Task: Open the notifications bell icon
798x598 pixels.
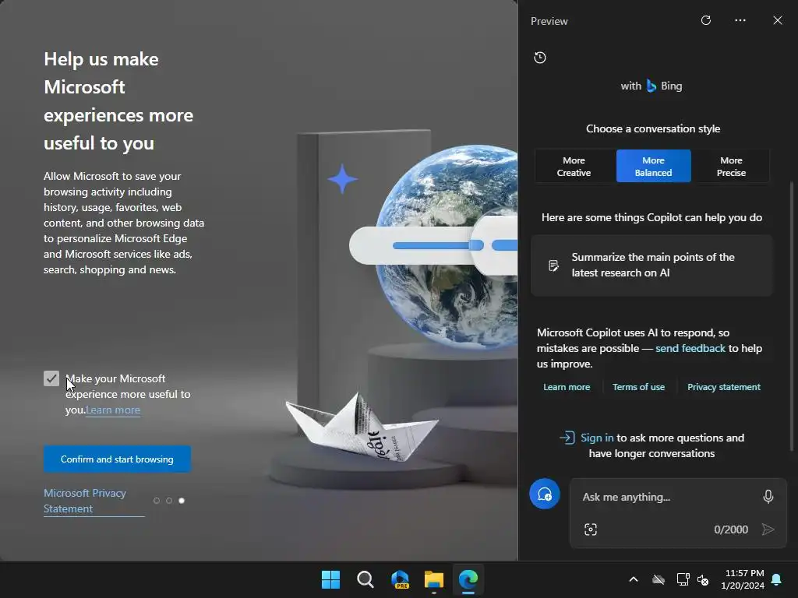Action: tap(777, 579)
